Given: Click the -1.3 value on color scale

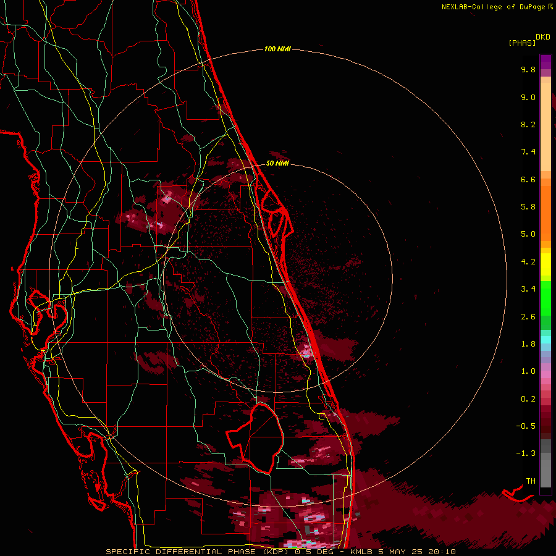Looking at the screenshot, I should click(526, 453).
